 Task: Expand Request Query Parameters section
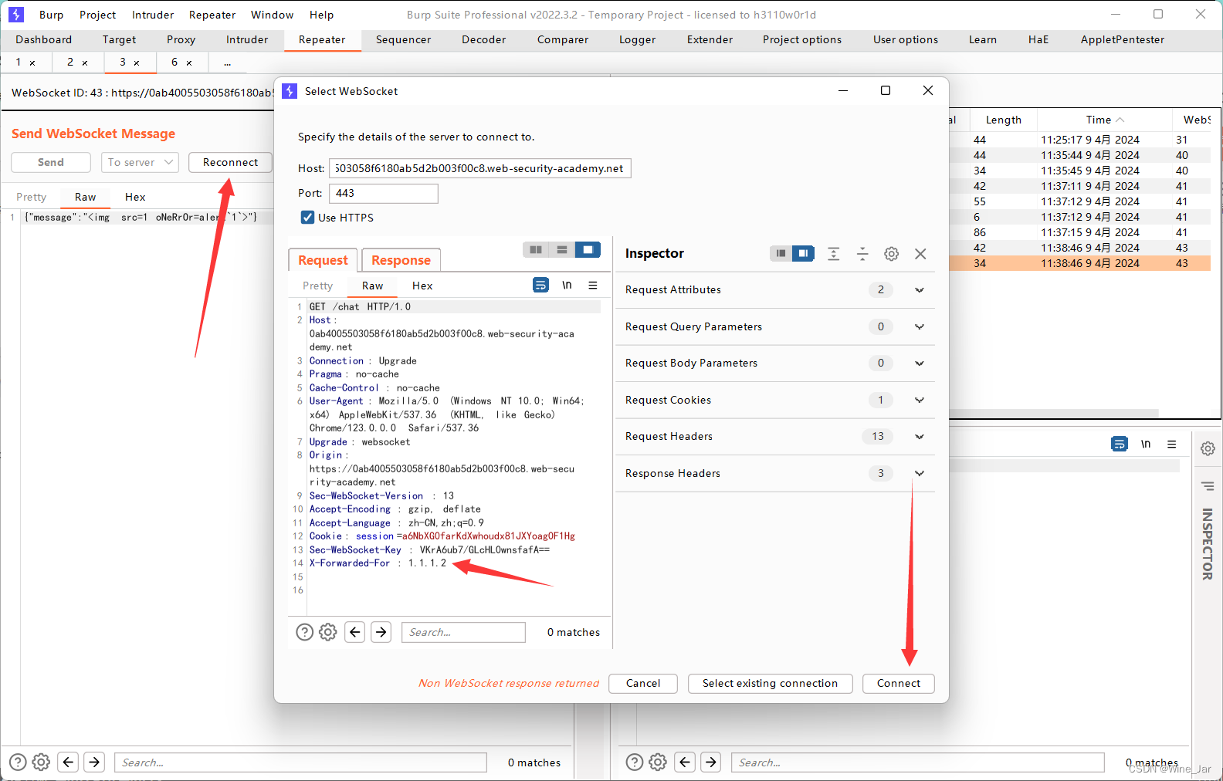pos(920,326)
